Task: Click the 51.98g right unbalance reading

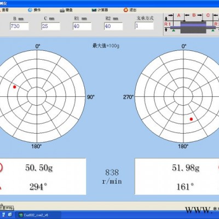Action: point(186,168)
